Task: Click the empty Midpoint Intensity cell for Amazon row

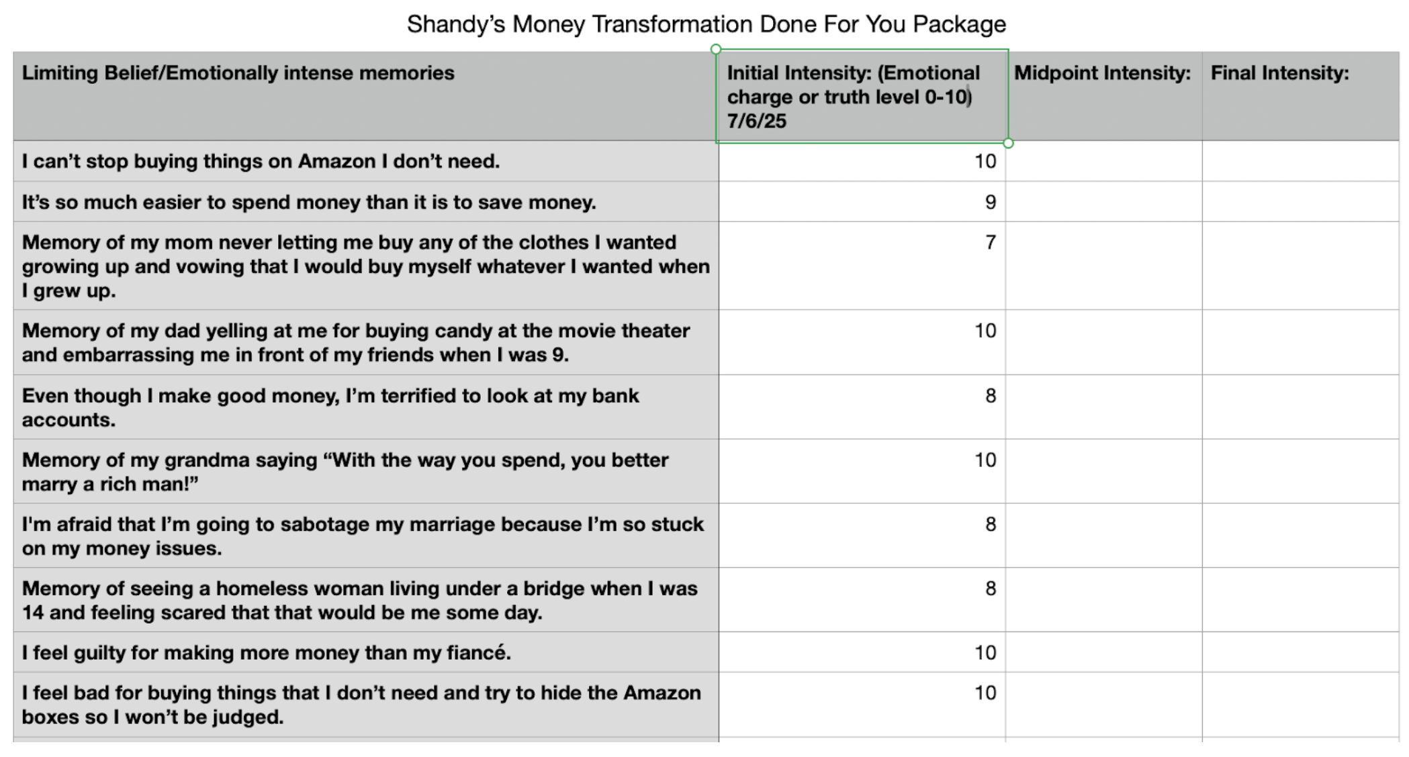Action: pos(1103,161)
